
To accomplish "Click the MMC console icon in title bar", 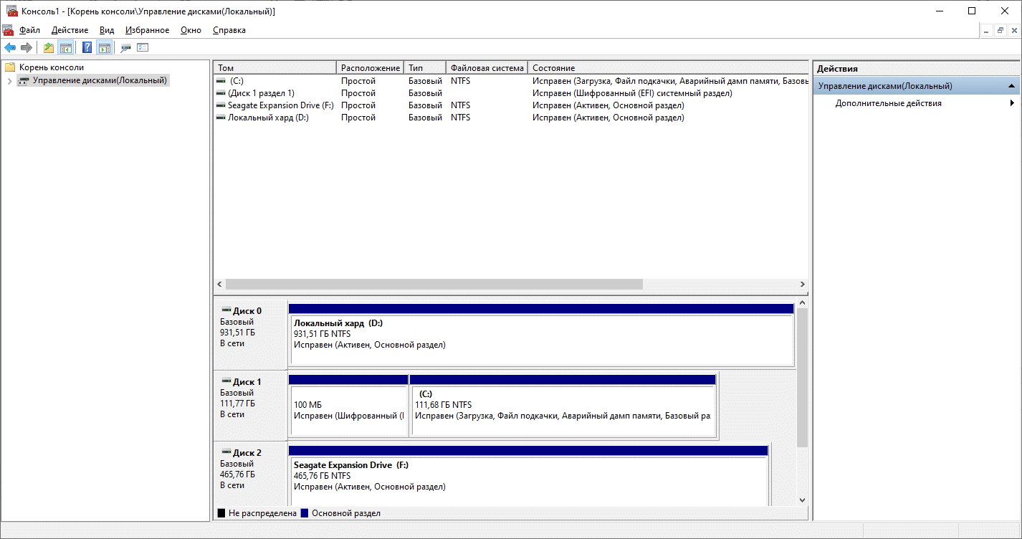I will [10, 11].
